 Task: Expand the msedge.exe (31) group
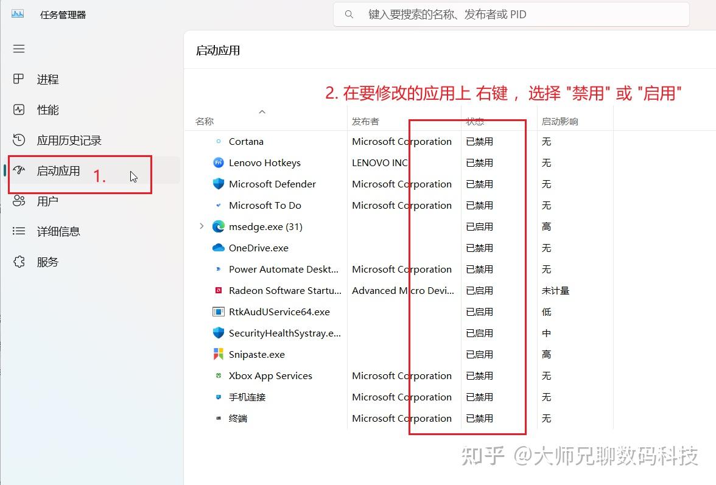[x=202, y=226]
